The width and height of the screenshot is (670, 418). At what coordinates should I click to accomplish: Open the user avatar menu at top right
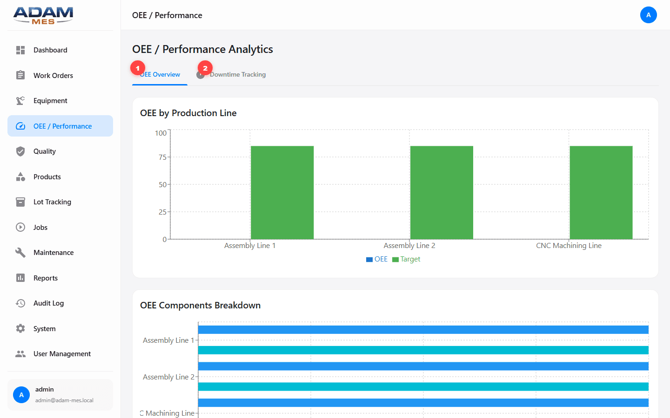pyautogui.click(x=649, y=15)
